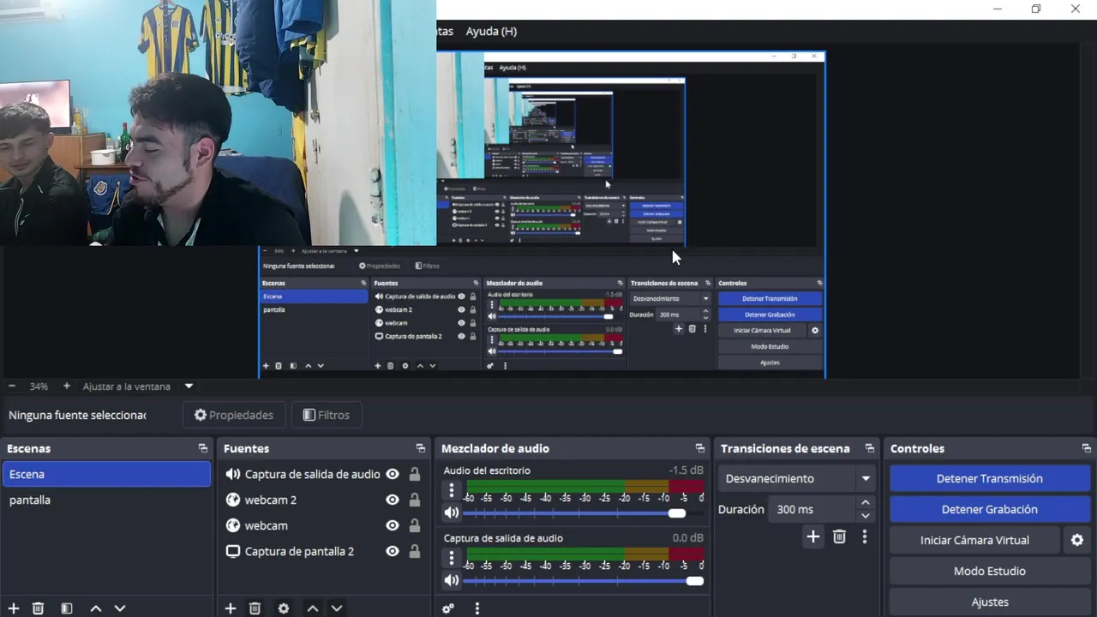Move scene up with arrow icon
The width and height of the screenshot is (1097, 617).
point(96,608)
